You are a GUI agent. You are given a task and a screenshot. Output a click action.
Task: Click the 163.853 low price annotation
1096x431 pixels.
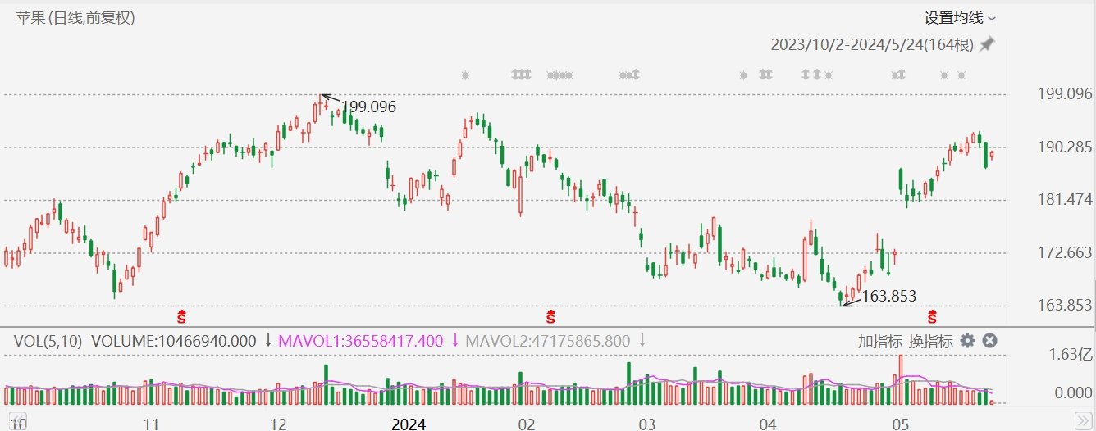[x=888, y=297]
